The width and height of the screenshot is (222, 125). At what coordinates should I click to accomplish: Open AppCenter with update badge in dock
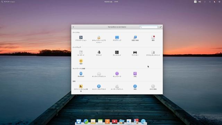pos(136,121)
